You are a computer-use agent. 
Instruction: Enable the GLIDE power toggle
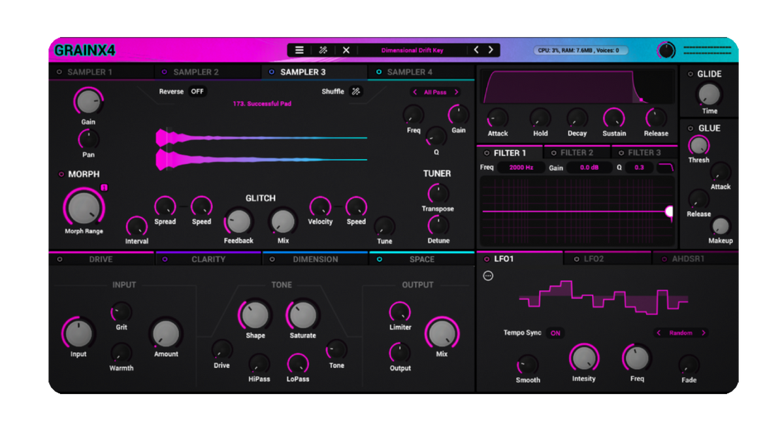click(691, 74)
